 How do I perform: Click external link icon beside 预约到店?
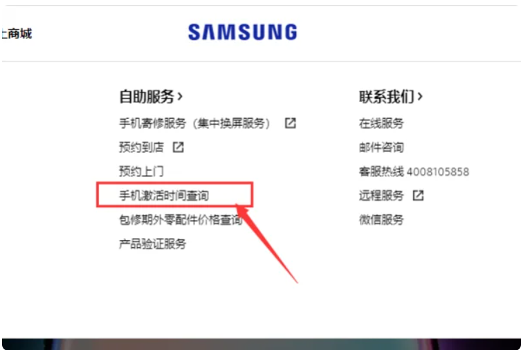click(178, 147)
